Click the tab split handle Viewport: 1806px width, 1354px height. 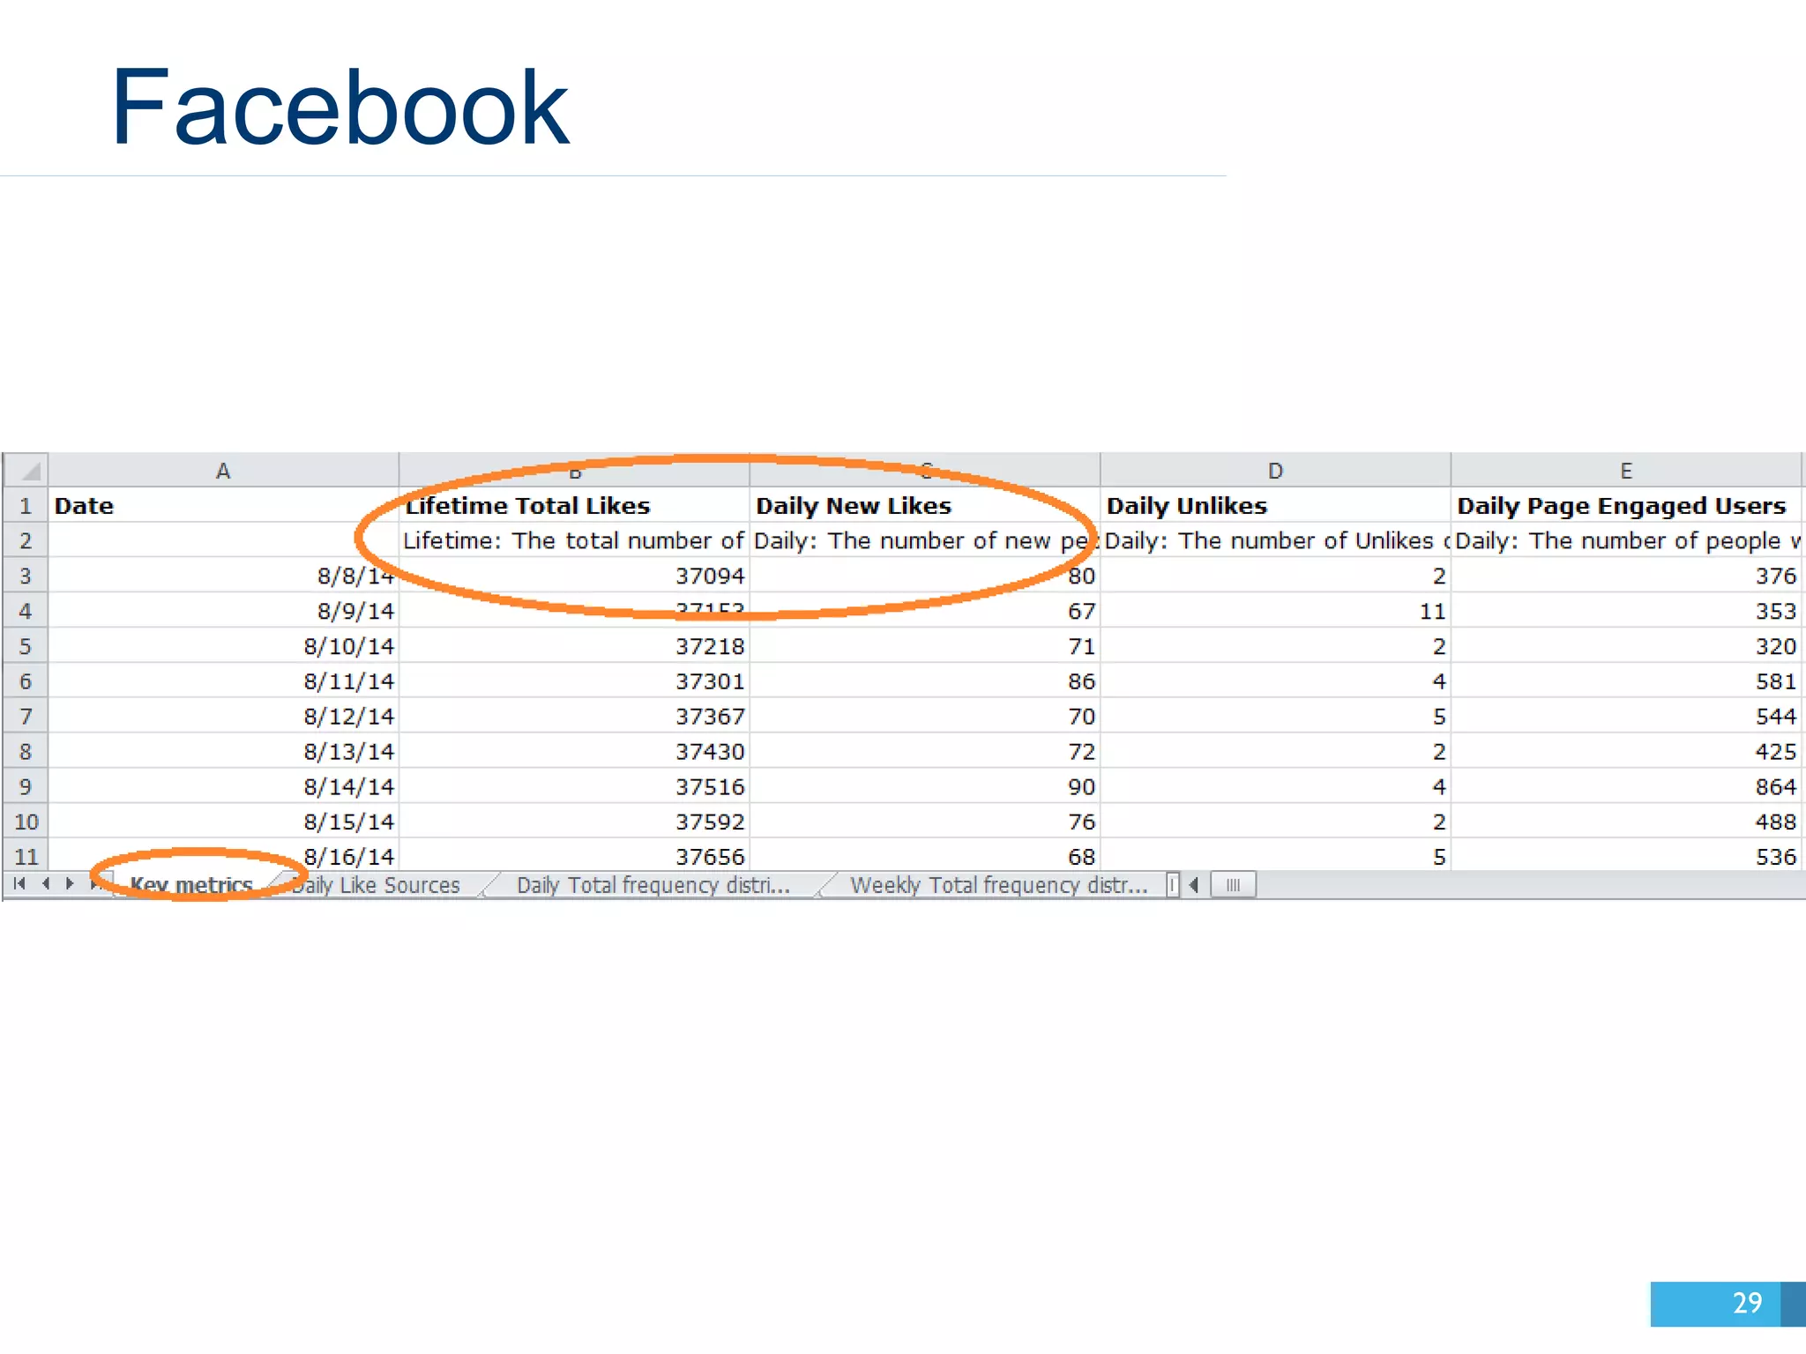(x=1172, y=885)
